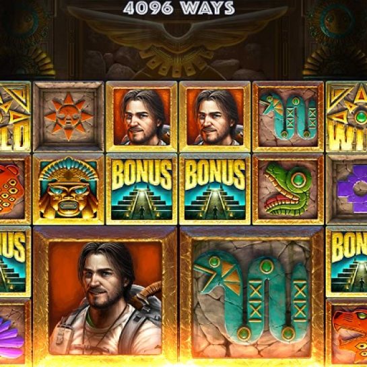Click the 4096 WAYS label
Screen dimensions: 367x367
pyautogui.click(x=179, y=9)
